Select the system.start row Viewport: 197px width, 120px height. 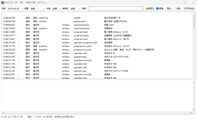tap(97, 21)
